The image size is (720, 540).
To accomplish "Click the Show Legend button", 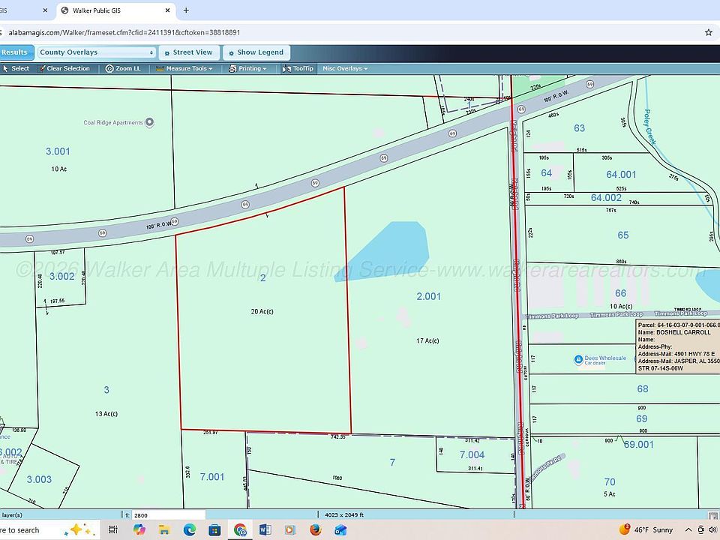I will tap(254, 52).
